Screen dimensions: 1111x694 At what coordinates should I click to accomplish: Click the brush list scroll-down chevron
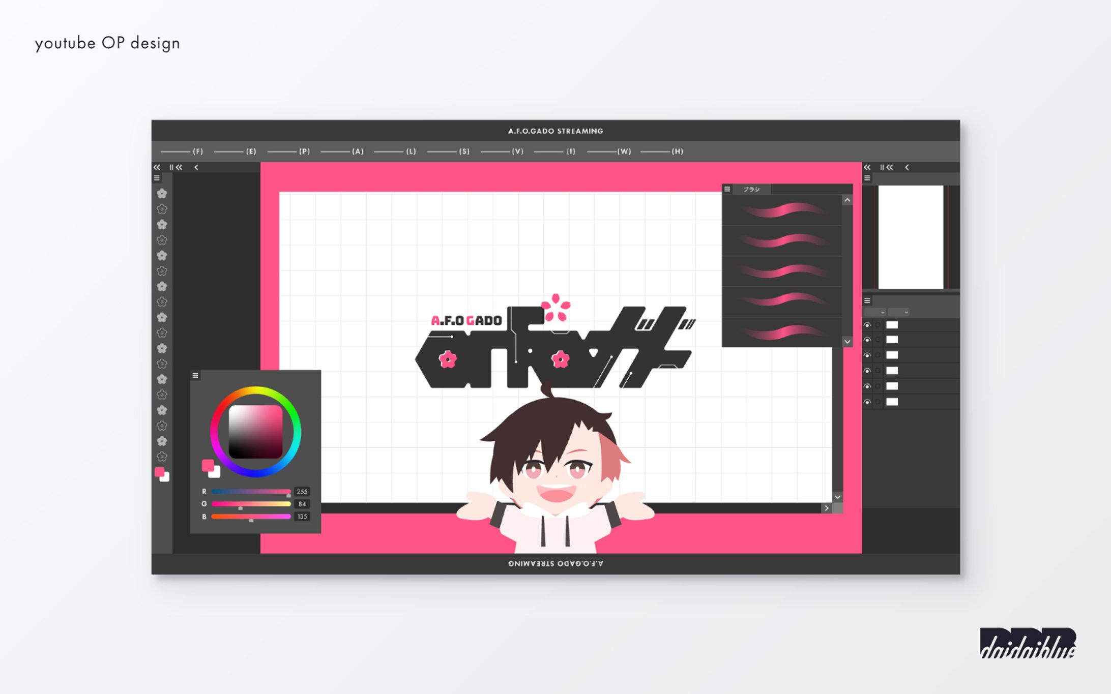847,342
